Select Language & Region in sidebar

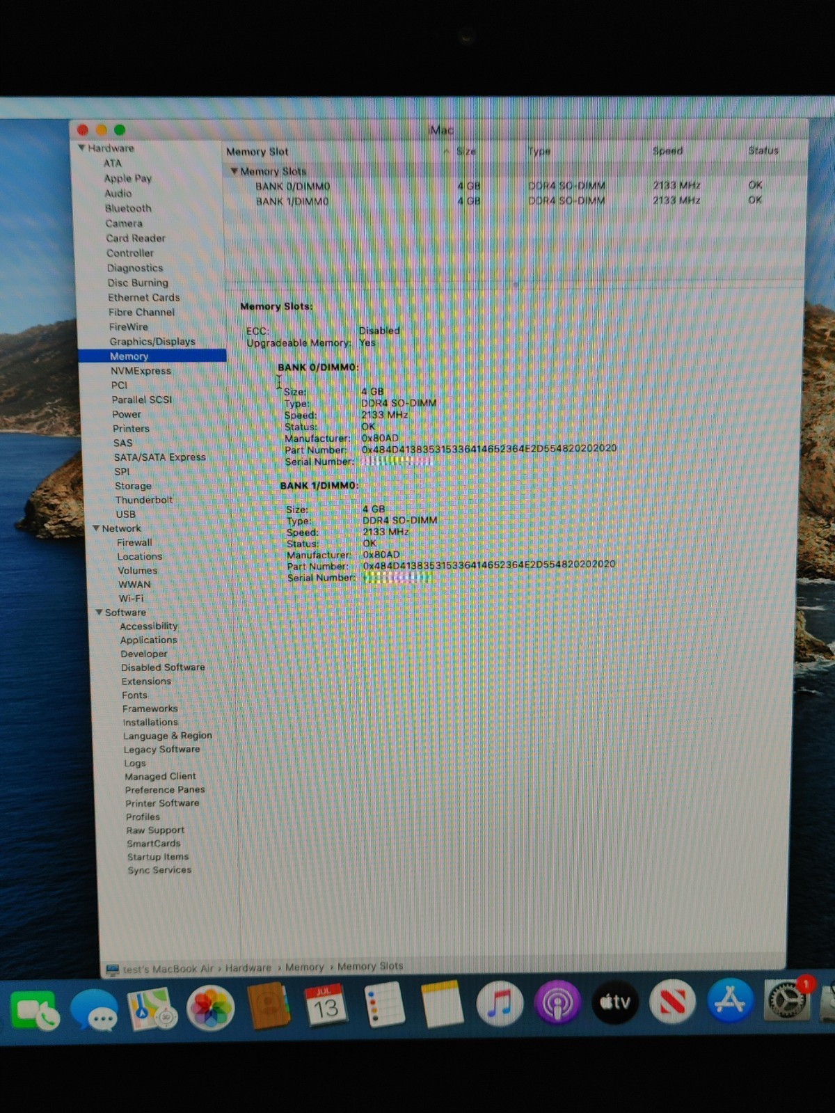[168, 736]
